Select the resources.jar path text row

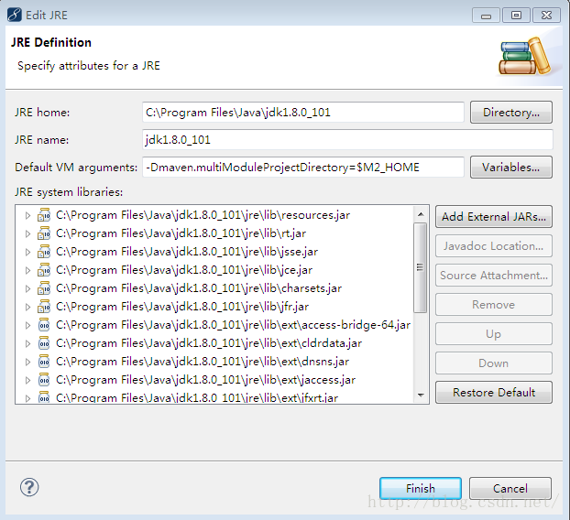pyautogui.click(x=203, y=215)
